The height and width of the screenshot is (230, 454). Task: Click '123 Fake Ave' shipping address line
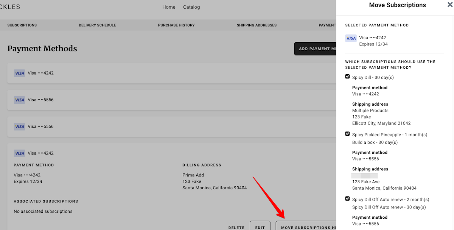click(366, 182)
